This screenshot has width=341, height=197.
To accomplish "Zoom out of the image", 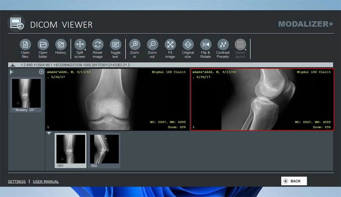I will (x=153, y=44).
